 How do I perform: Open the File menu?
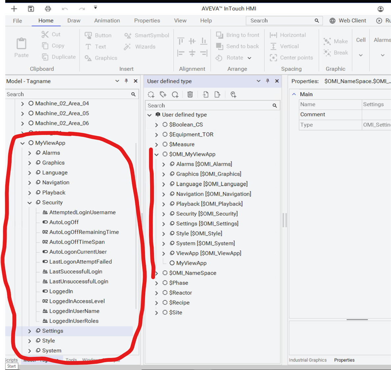[17, 21]
